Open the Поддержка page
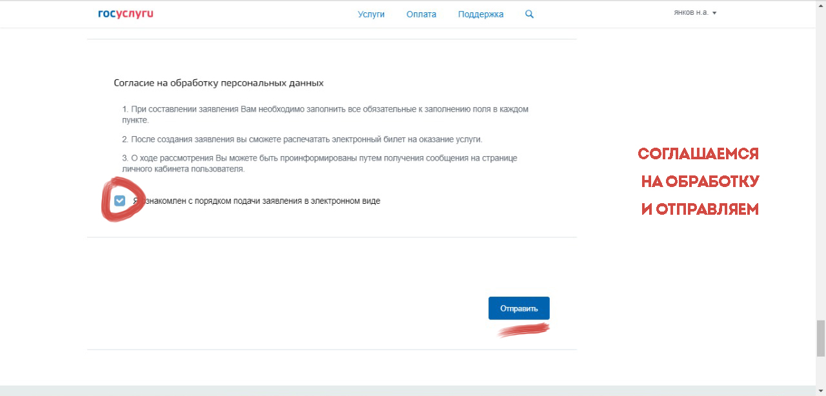This screenshot has width=826, height=396. [x=481, y=14]
